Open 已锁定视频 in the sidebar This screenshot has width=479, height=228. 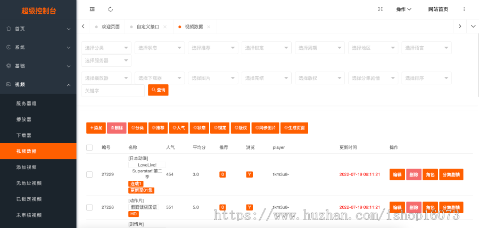[x=38, y=199]
